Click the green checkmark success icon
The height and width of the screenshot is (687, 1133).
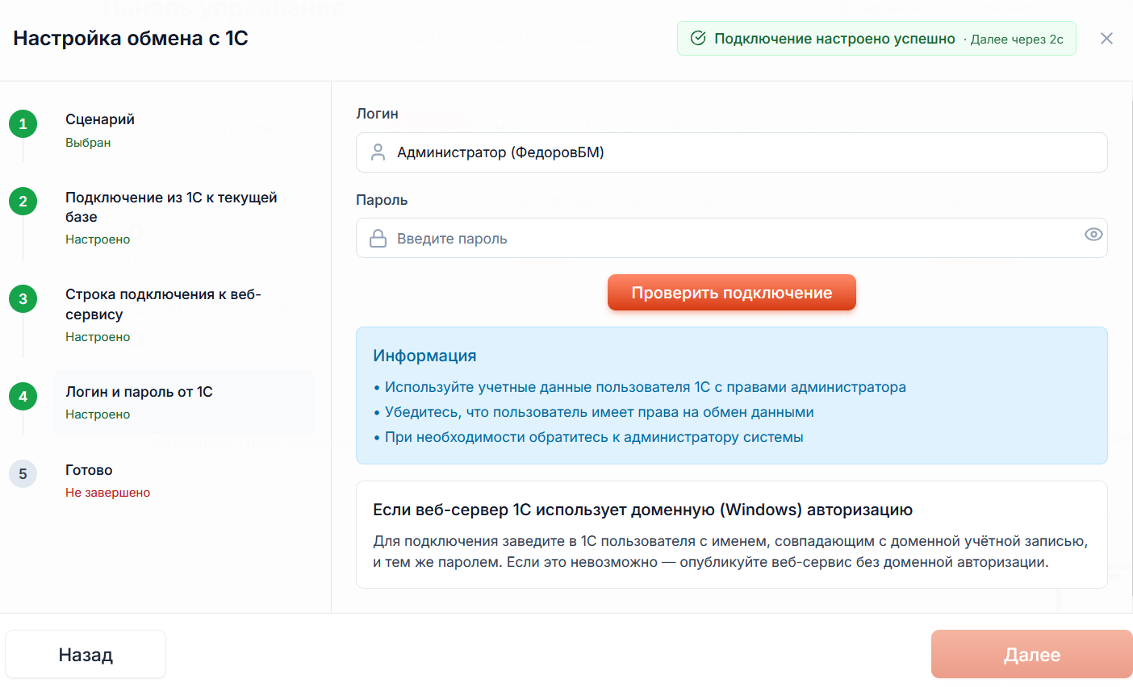click(x=699, y=39)
